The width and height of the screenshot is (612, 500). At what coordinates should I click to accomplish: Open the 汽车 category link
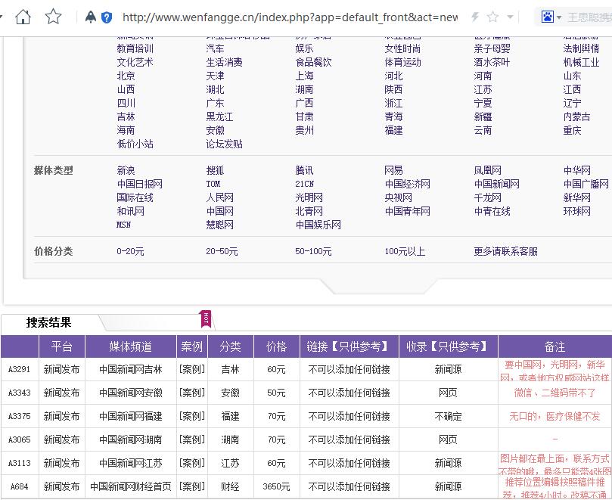215,48
